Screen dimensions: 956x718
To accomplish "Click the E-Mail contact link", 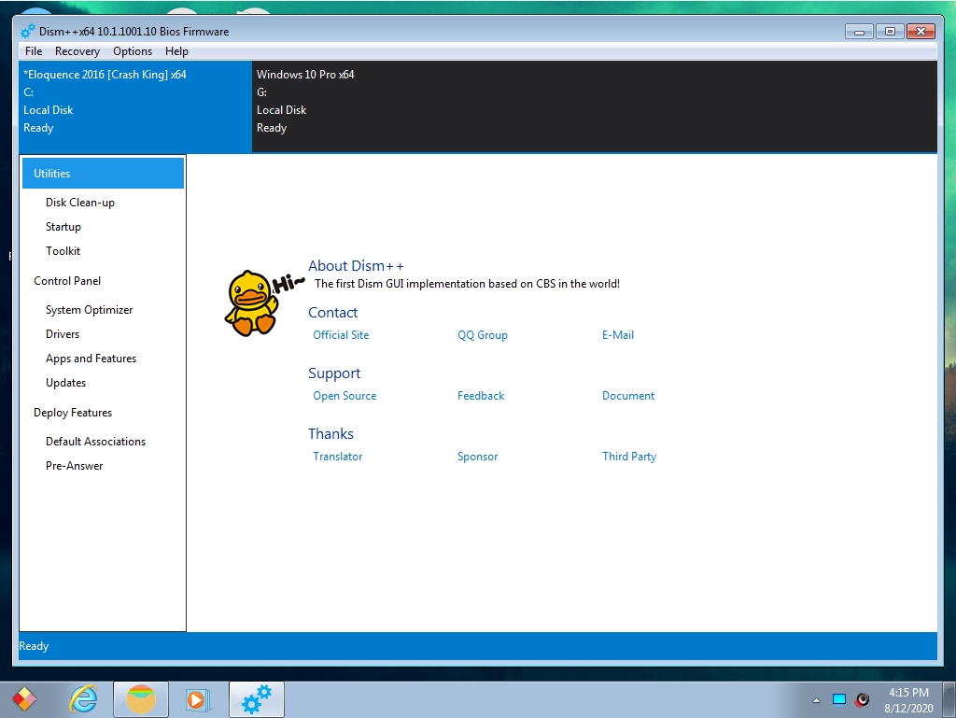I will pos(618,334).
